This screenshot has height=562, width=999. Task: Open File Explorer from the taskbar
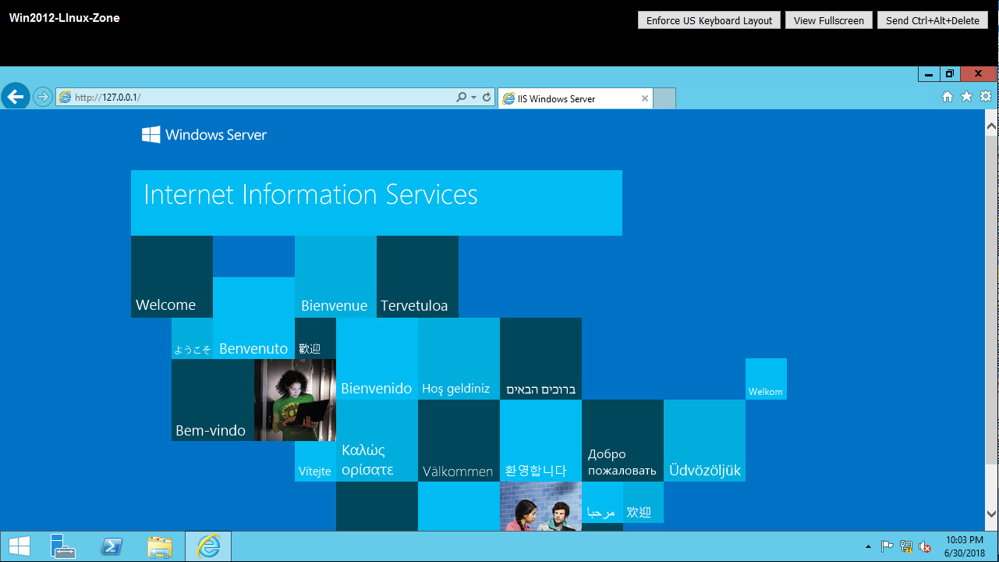tap(160, 546)
